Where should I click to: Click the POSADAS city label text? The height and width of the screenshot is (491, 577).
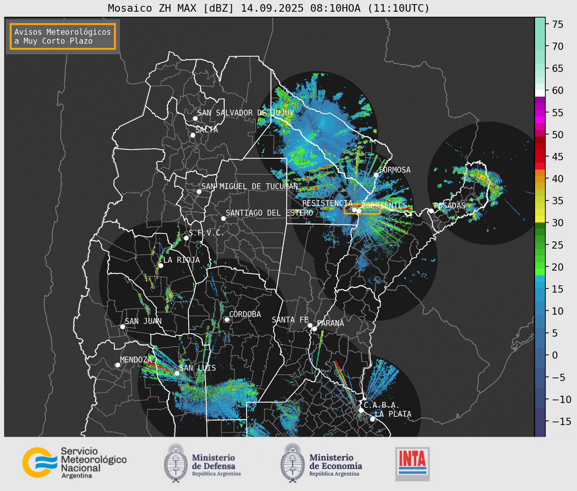tap(449, 206)
